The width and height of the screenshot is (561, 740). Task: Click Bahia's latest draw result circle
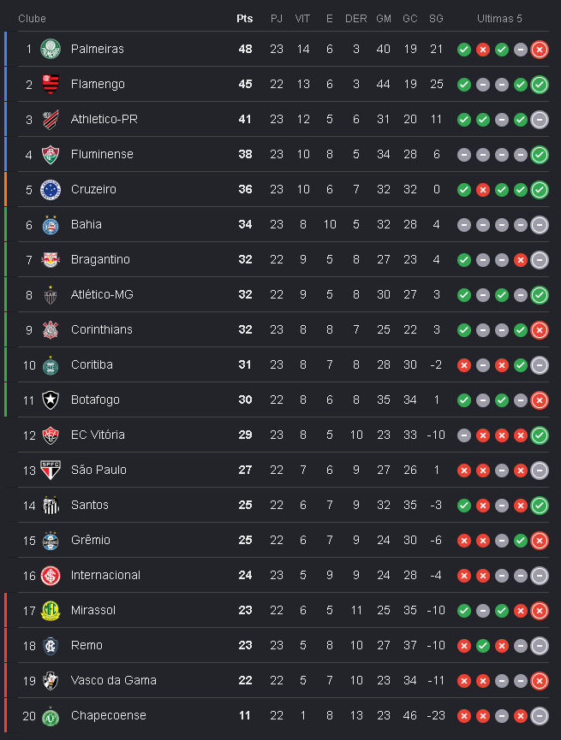point(540,225)
